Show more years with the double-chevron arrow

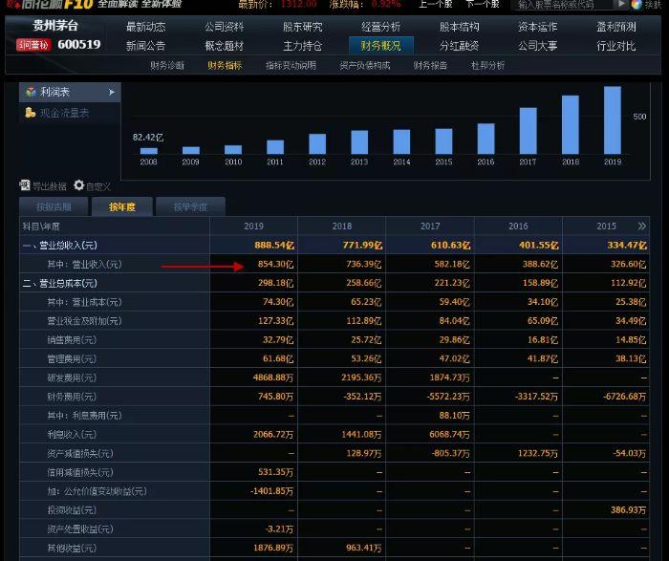[641, 227]
